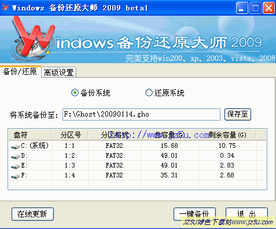This screenshot has height=229, width=276.
Task: Click total capacity 49.01 in E: row
Action: point(169,165)
